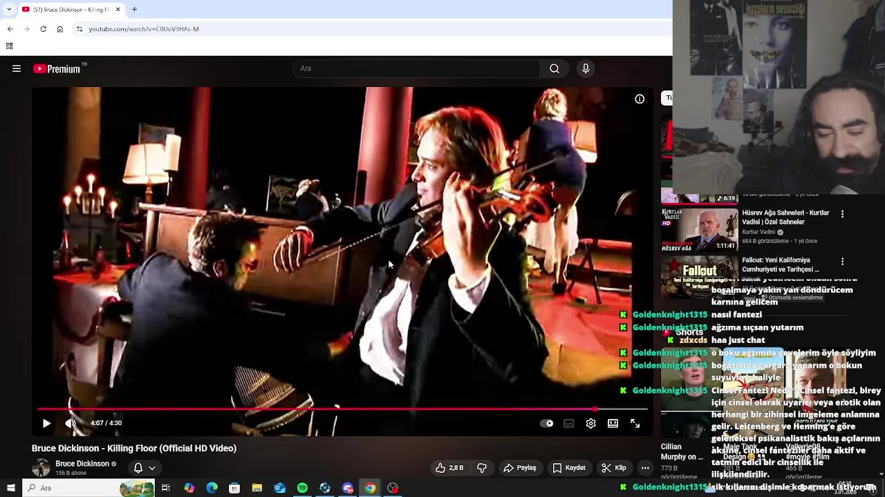Viewport: 885px width, 497px height.
Task: View site information icon in address bar
Action: click(80, 29)
